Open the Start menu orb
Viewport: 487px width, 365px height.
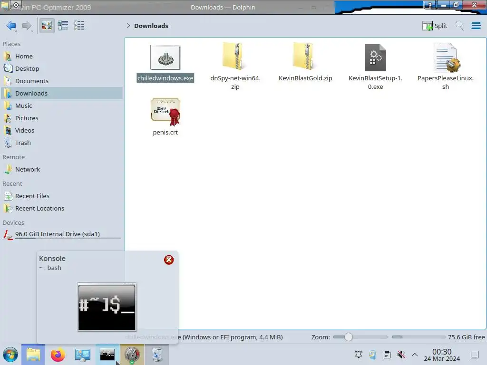10,355
